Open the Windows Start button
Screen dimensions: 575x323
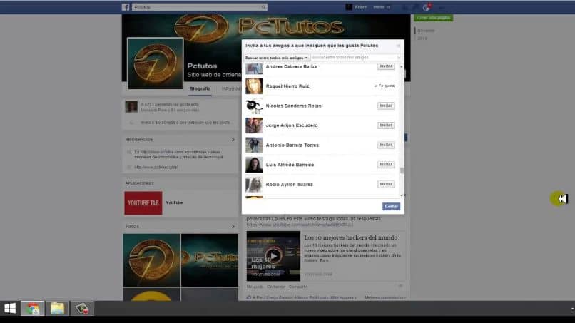click(10, 308)
